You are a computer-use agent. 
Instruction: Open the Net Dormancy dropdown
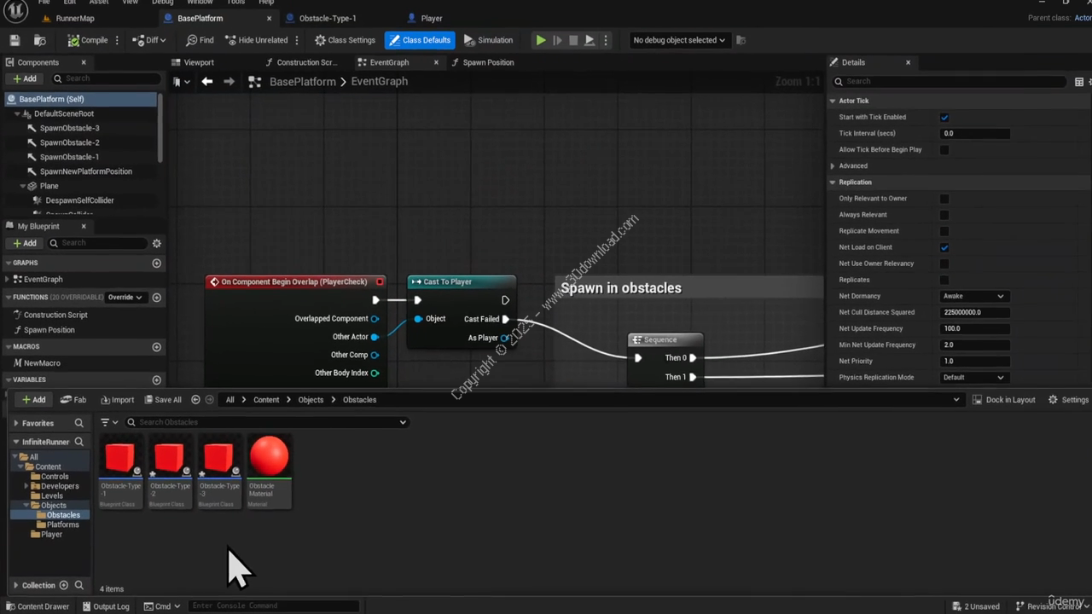click(973, 296)
